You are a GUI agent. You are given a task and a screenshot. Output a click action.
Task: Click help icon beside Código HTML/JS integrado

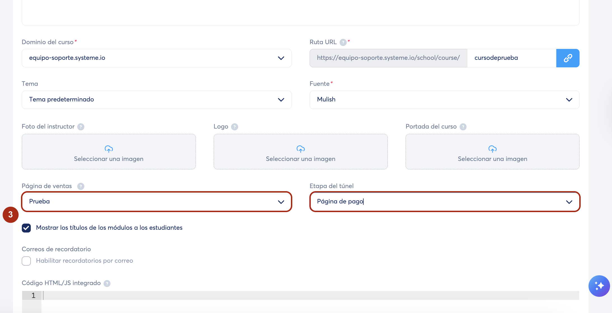(107, 284)
